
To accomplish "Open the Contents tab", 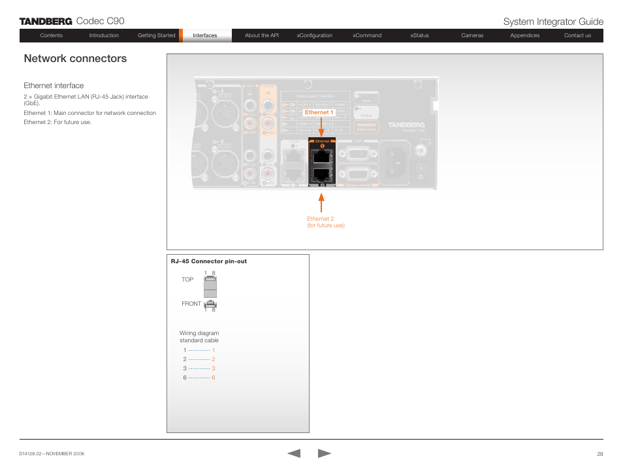I will 51,35.
